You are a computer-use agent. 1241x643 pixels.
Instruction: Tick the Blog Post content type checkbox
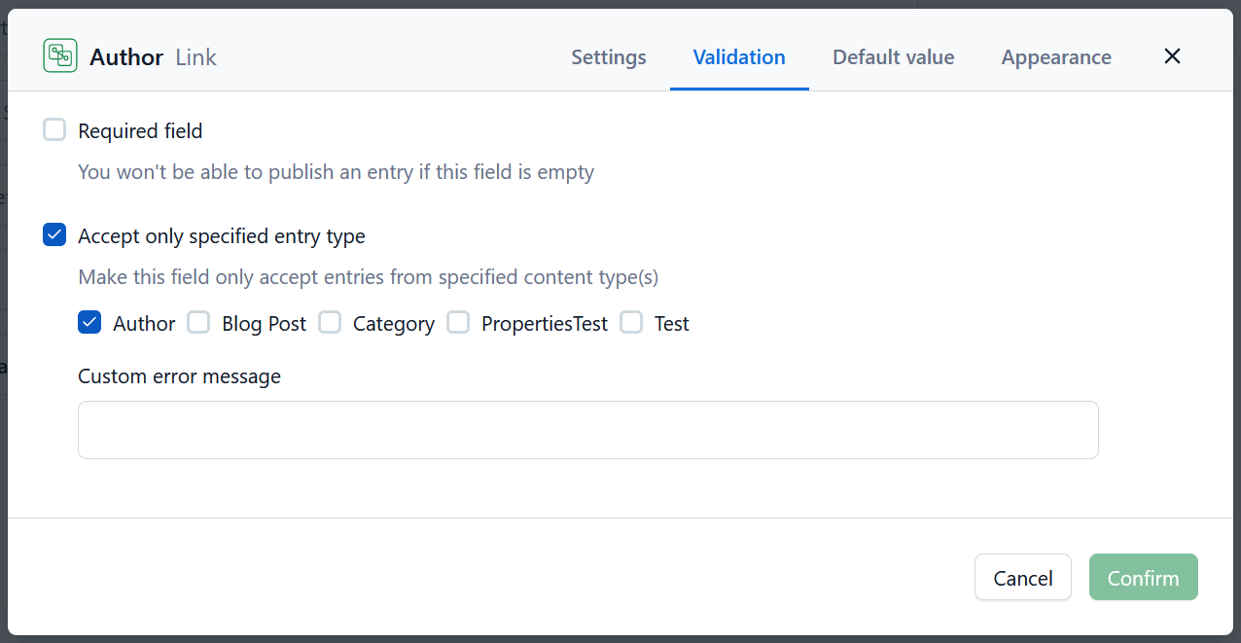tap(198, 323)
